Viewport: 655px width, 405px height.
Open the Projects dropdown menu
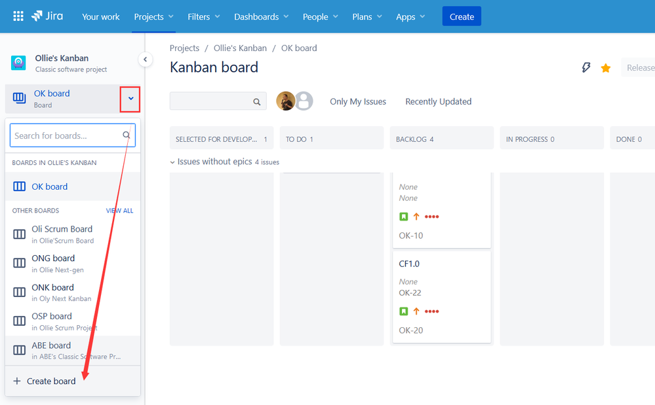coord(153,16)
